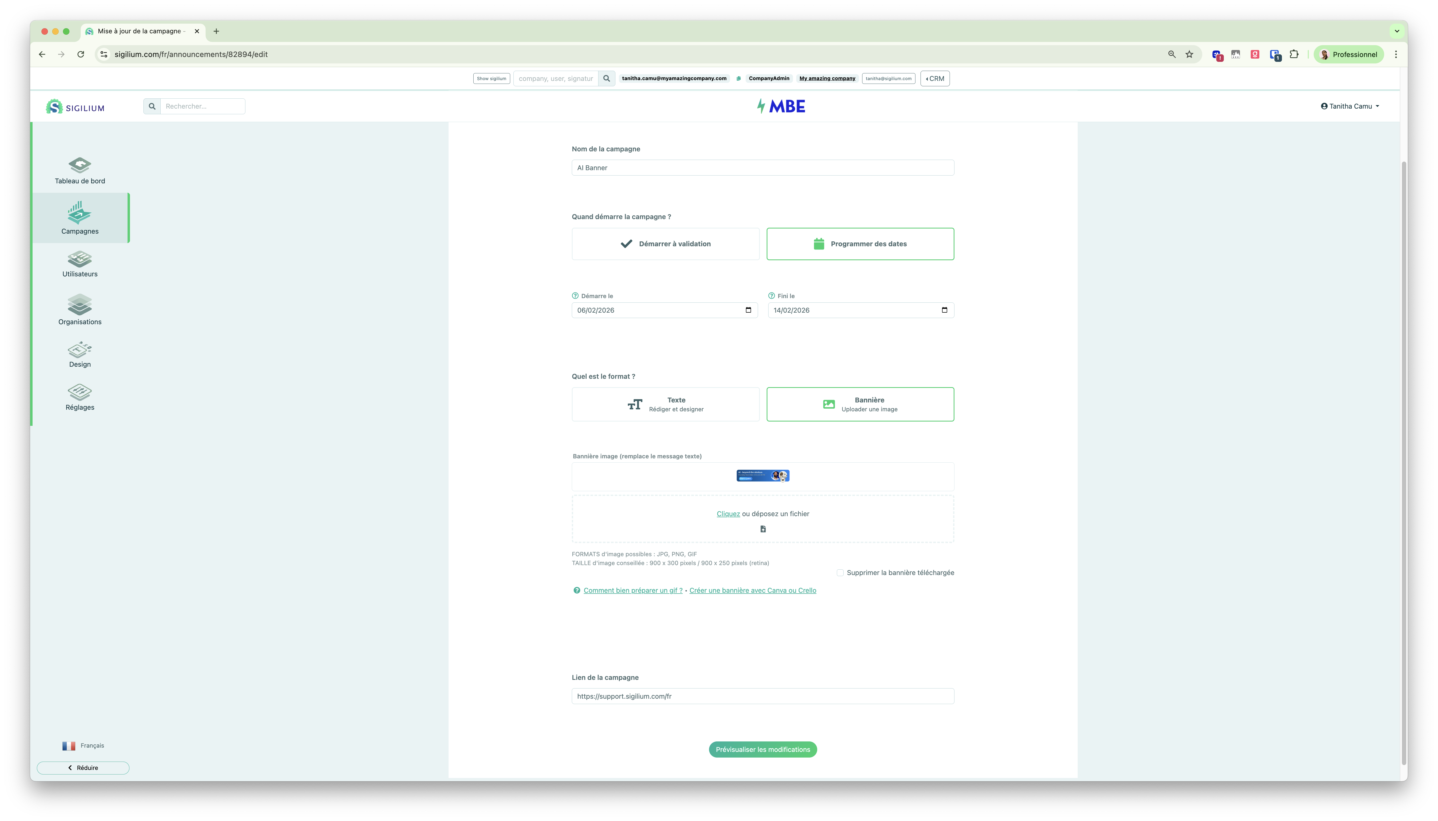Screen dimensions: 1438x821
Task: Go to Organisations in the sidebar
Action: [80, 305]
